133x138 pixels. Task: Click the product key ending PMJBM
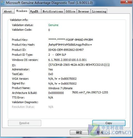(71, 40)
